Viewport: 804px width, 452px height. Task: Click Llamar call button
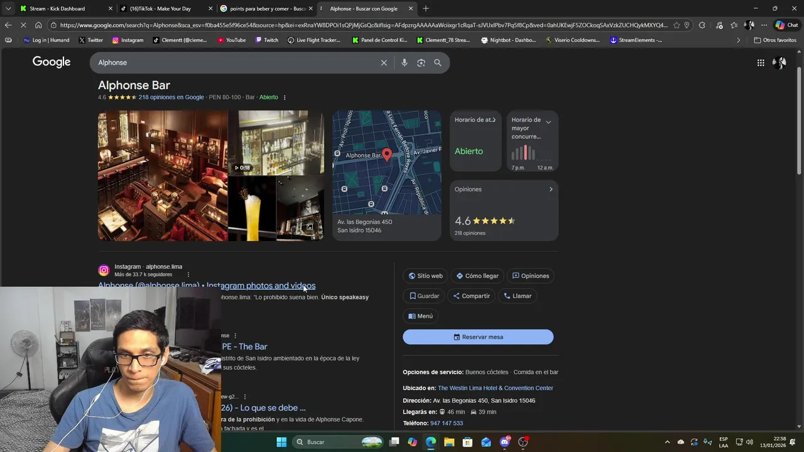coord(518,296)
